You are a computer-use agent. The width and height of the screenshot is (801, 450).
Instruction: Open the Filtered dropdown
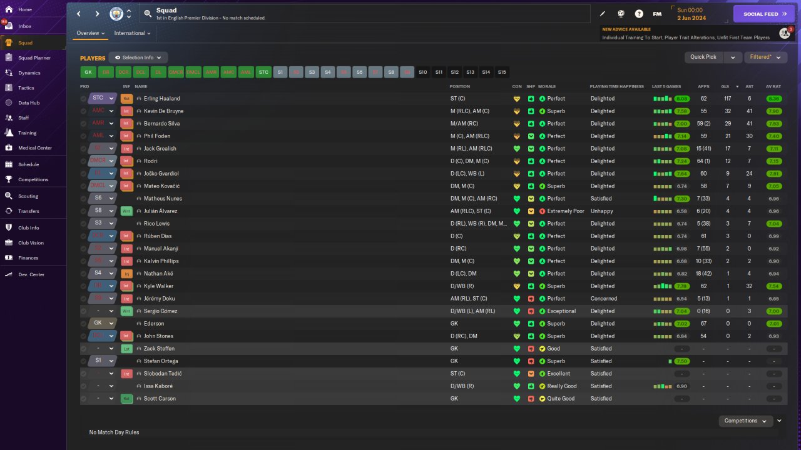765,57
